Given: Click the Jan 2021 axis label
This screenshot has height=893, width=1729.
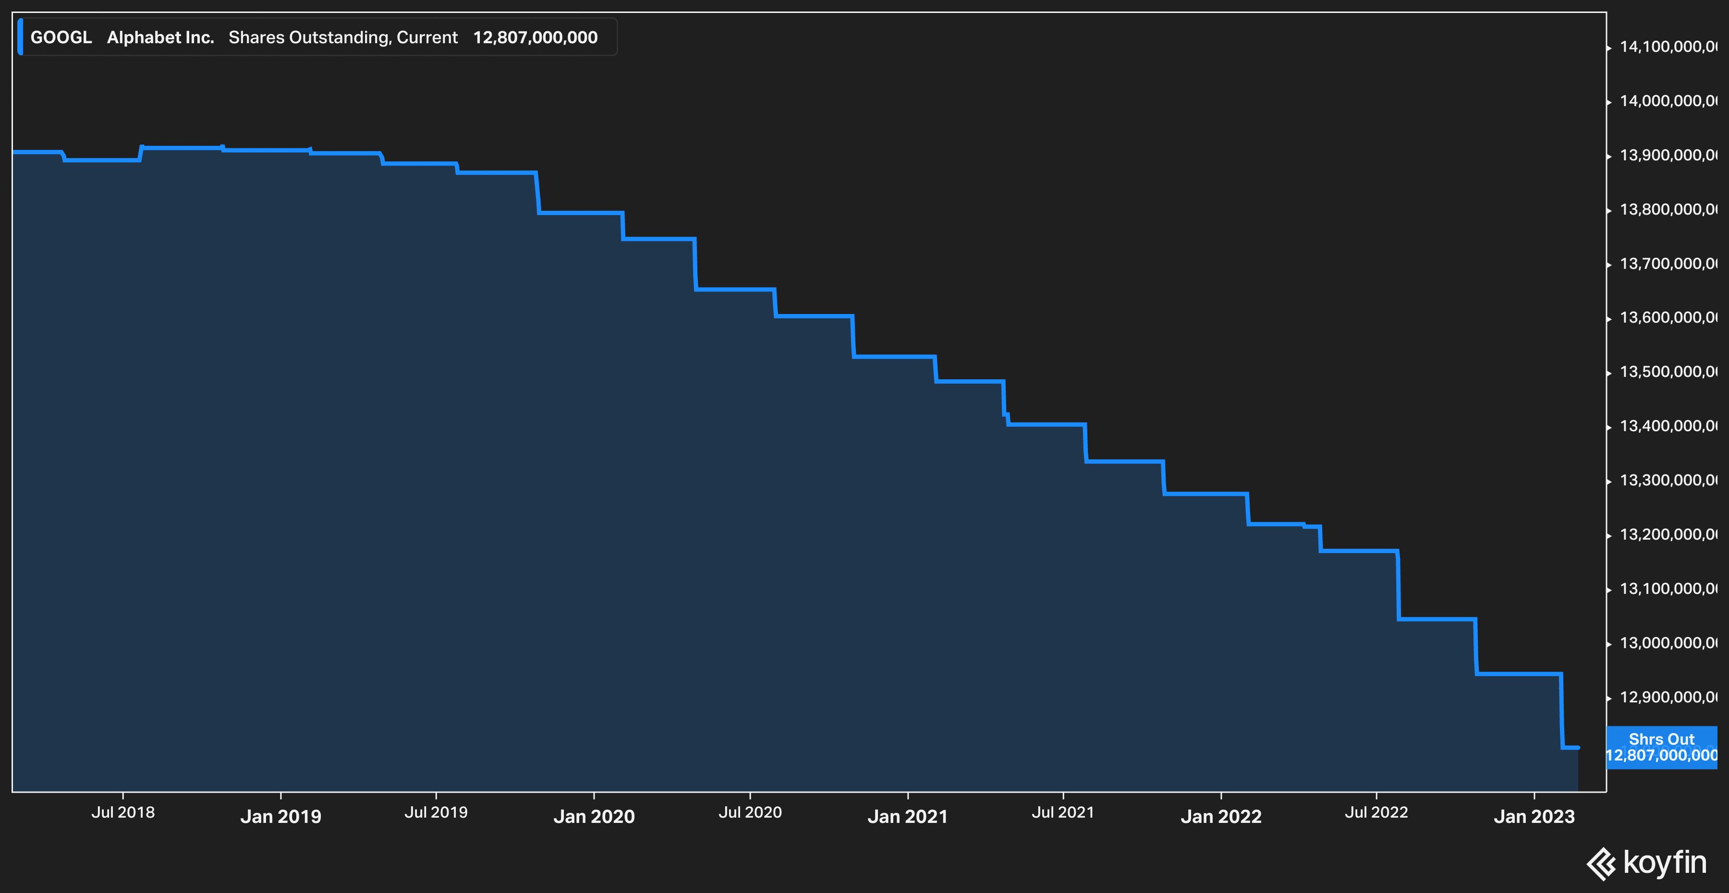Looking at the screenshot, I should pos(907,817).
